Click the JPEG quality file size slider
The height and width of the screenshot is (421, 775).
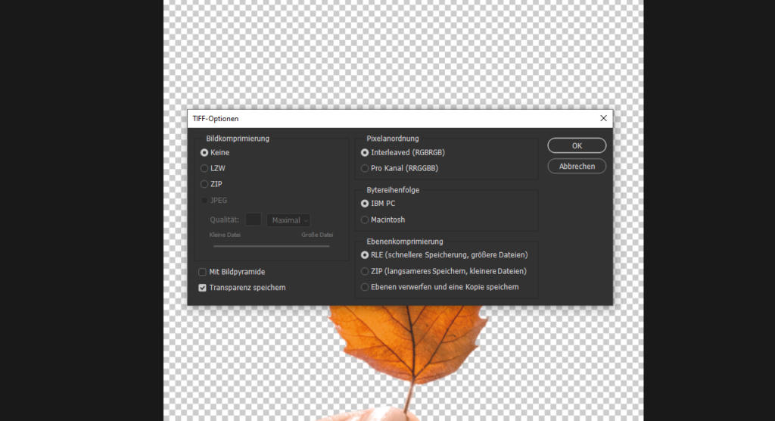coord(271,245)
